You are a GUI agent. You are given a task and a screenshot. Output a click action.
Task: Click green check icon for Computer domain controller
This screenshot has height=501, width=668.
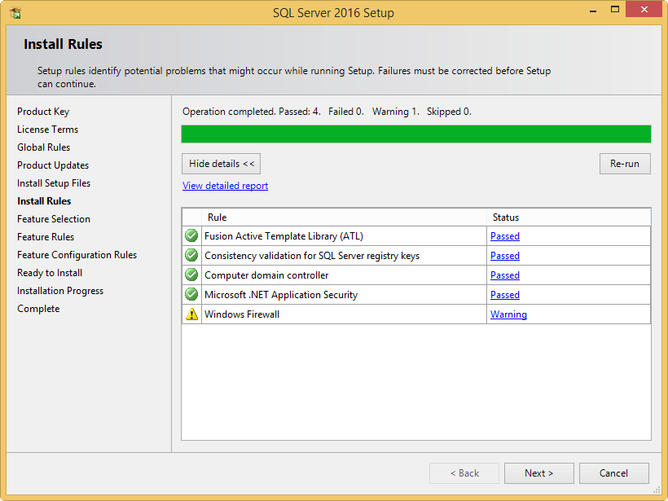pos(191,275)
